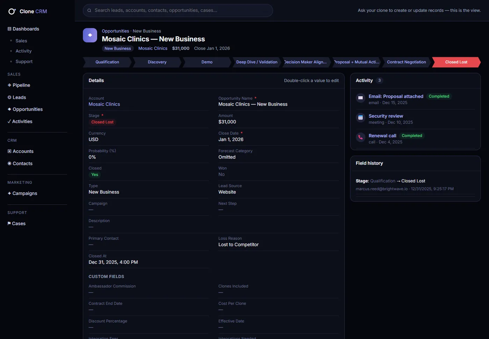Click the Closed At value Dec 31, 2025
The width and height of the screenshot is (489, 339).
pyautogui.click(x=113, y=262)
